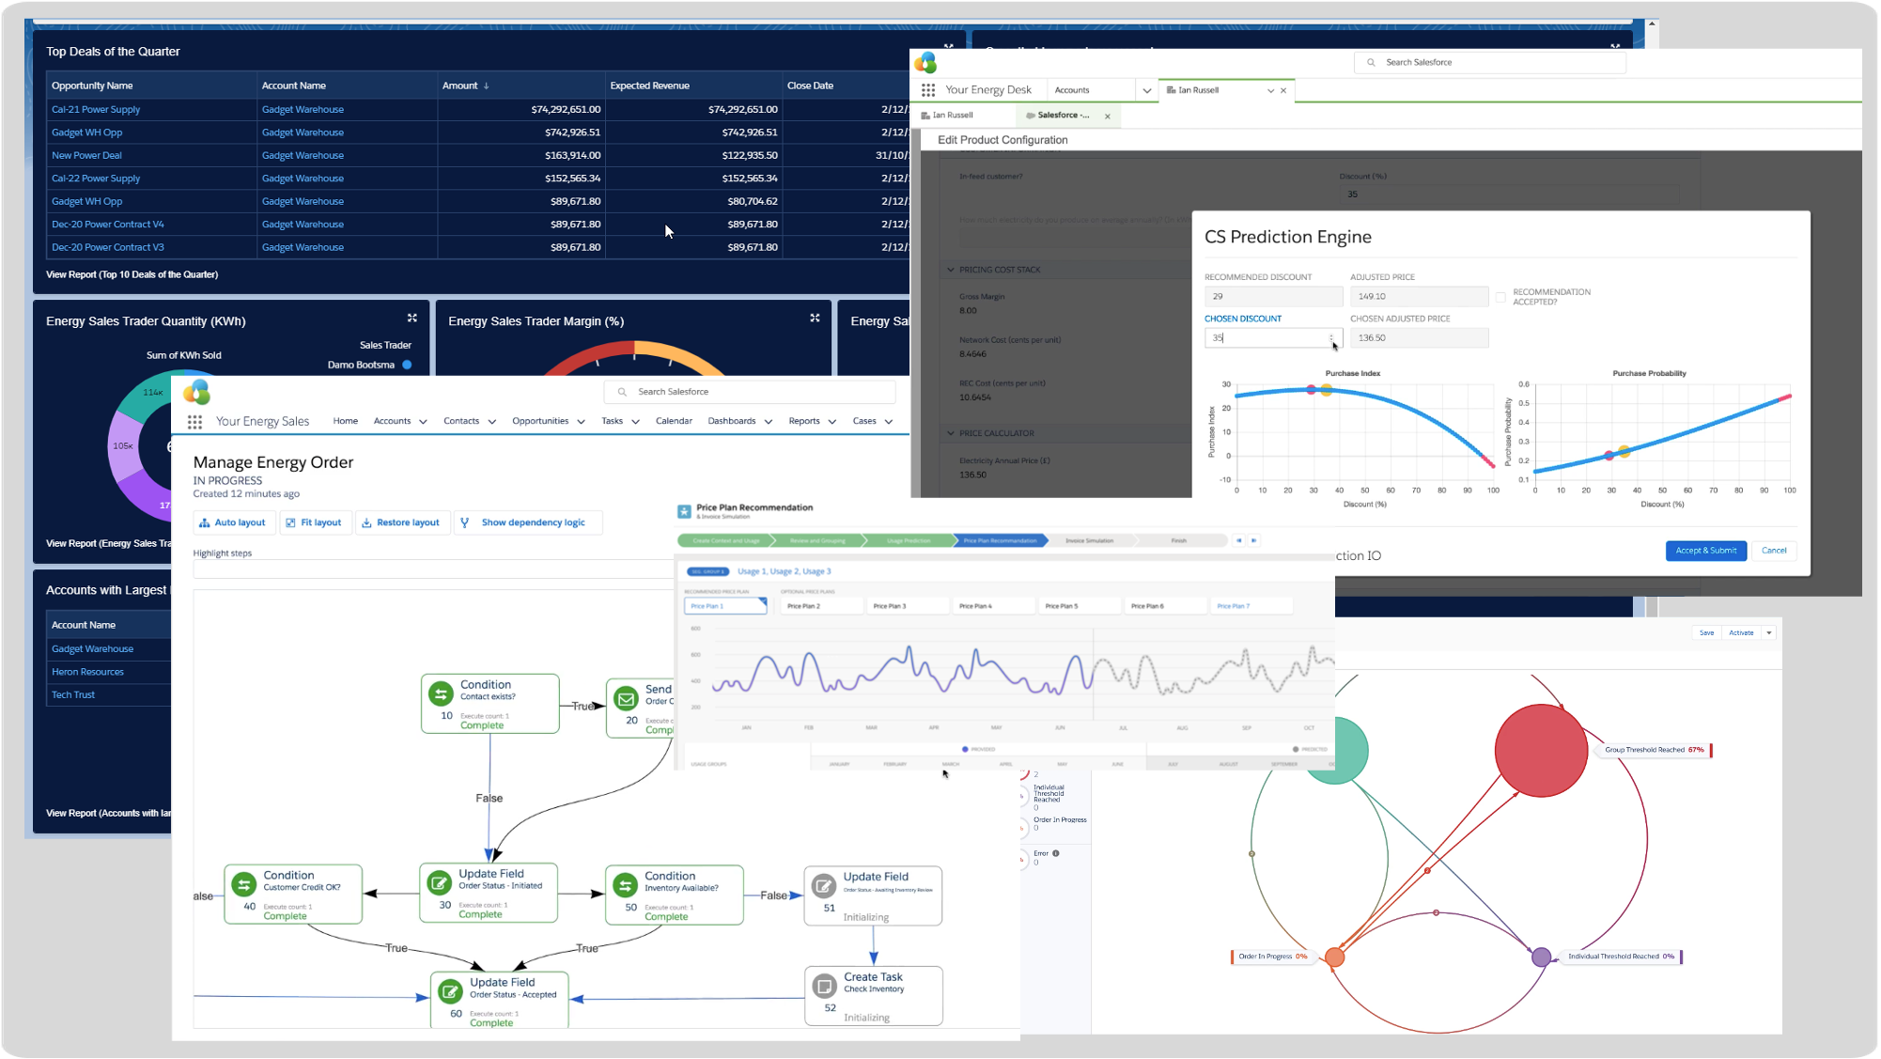Go to Invoice Simulation wizard step
The height and width of the screenshot is (1059, 1881).
[1089, 540]
